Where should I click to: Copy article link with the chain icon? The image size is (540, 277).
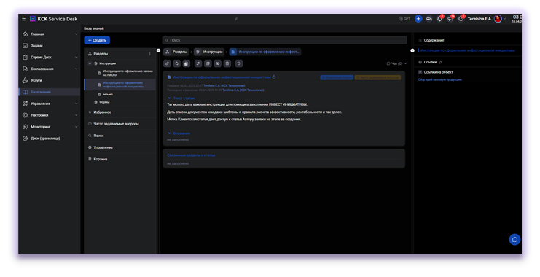[167, 63]
